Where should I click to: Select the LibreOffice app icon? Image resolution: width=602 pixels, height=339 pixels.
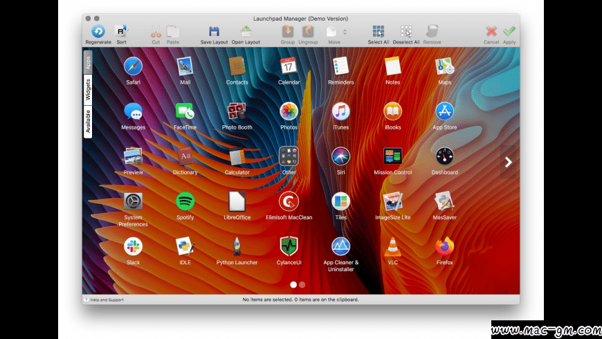[x=237, y=201]
